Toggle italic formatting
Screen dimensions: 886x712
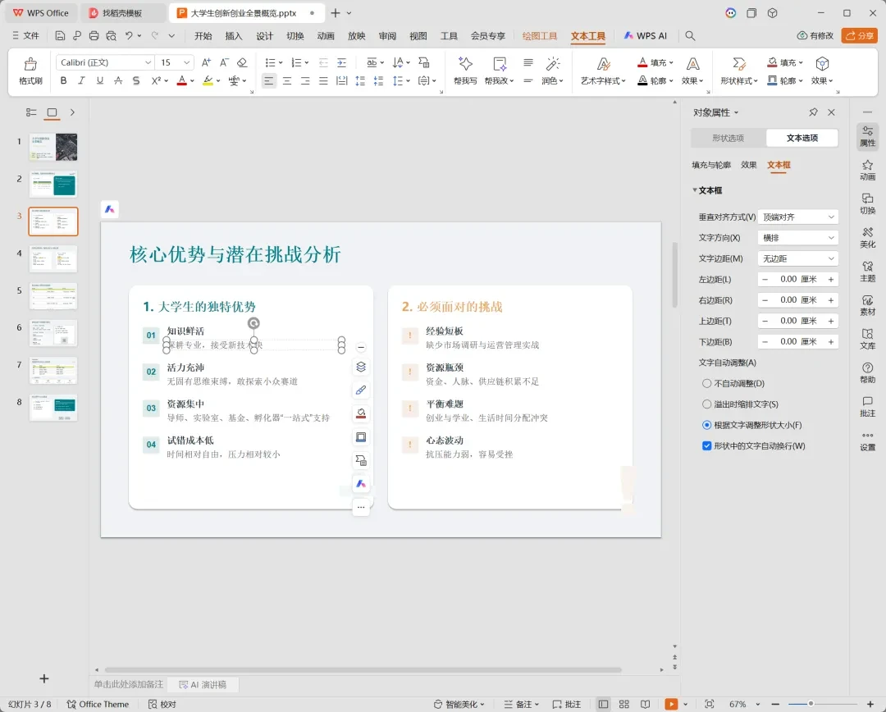[x=81, y=81]
